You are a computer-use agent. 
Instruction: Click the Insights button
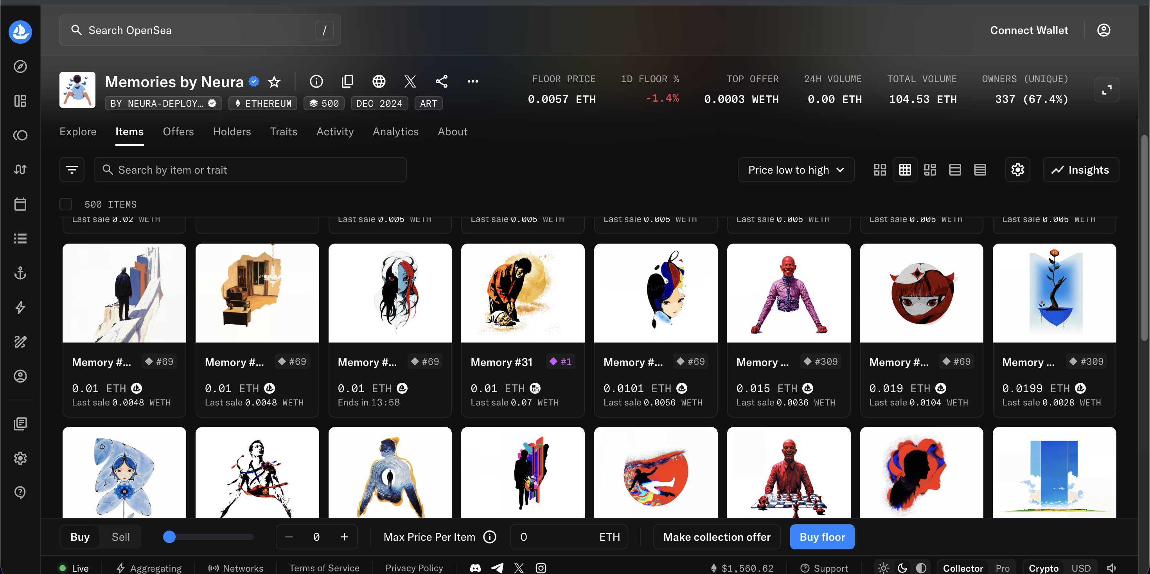[x=1080, y=170]
